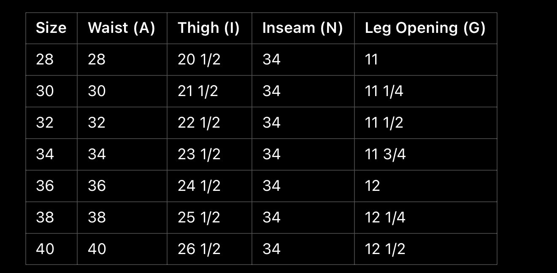
Task: Click the Waist (A) column header
Action: point(122,28)
